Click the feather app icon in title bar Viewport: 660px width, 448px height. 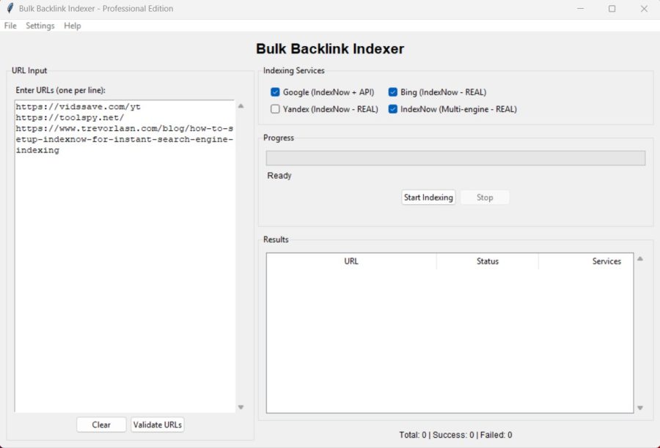[10, 8]
